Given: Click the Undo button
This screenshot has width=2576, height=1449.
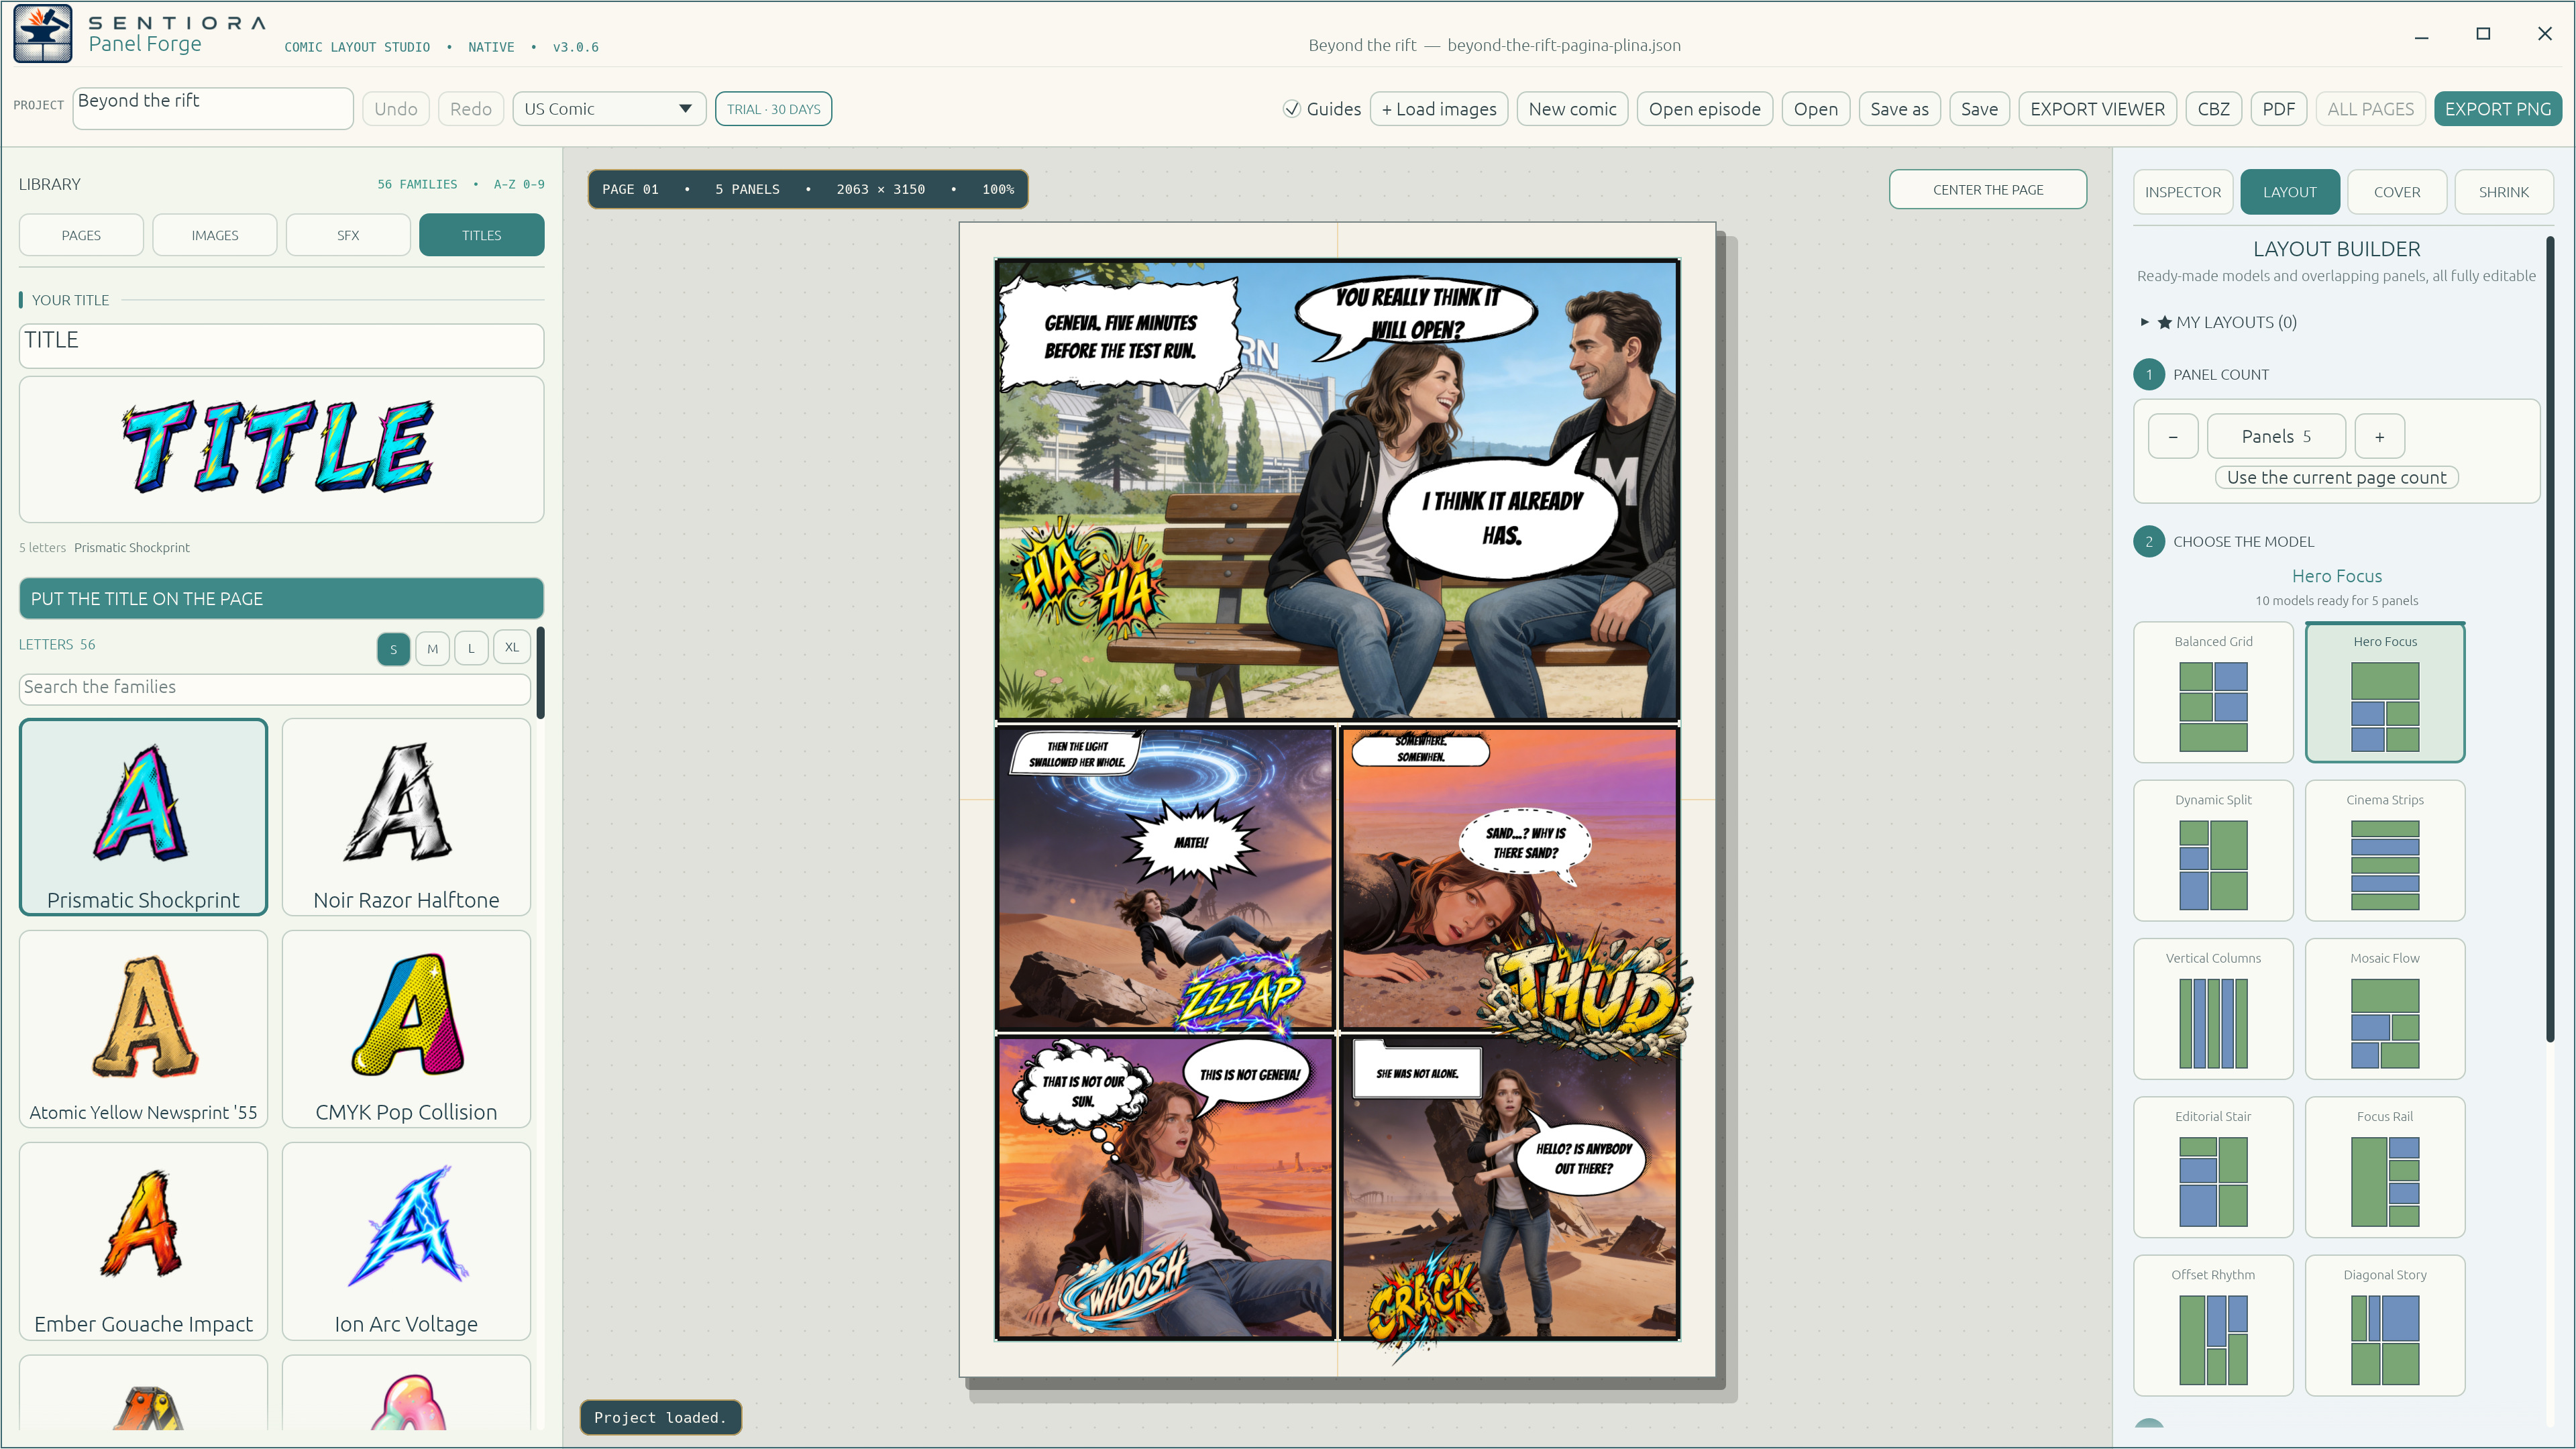Looking at the screenshot, I should point(396,109).
